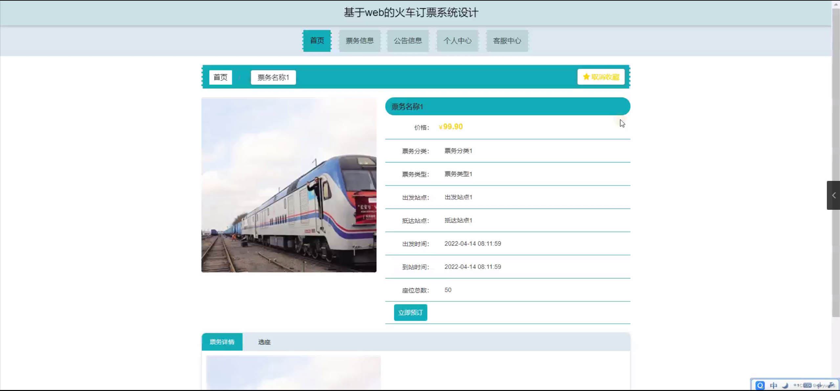
Task: Click the scrollbar up arrow
Action: [836, 4]
